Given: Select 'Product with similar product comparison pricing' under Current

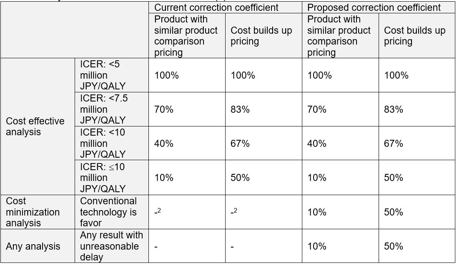Looking at the screenshot, I should point(186,36).
